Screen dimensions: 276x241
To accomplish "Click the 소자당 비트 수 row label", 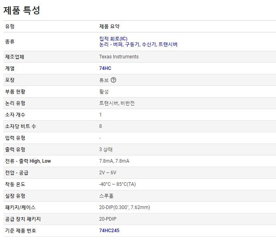I will click(20, 126).
